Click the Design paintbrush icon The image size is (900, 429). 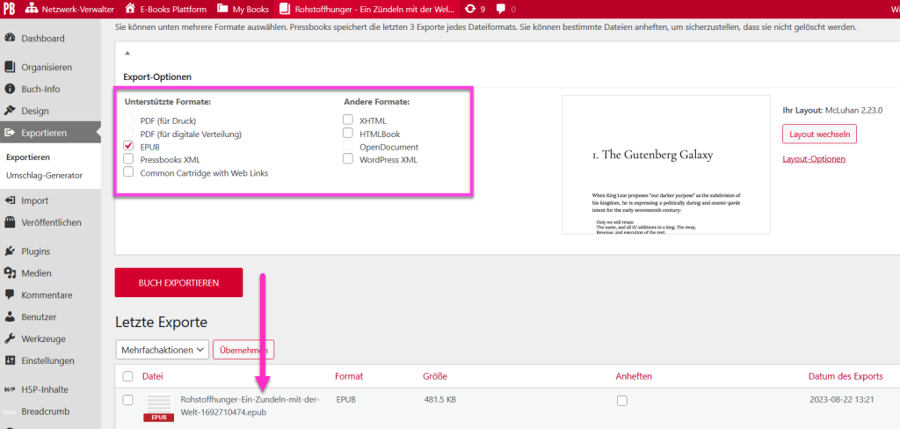[11, 111]
